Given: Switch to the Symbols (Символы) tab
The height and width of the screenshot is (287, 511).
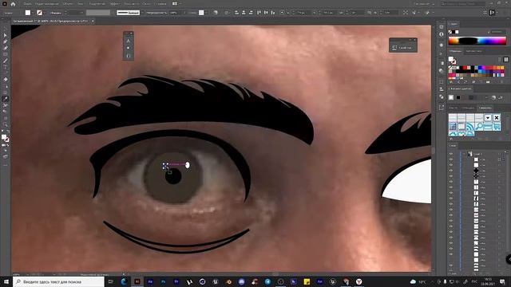Looking at the screenshot, I should click(485, 108).
